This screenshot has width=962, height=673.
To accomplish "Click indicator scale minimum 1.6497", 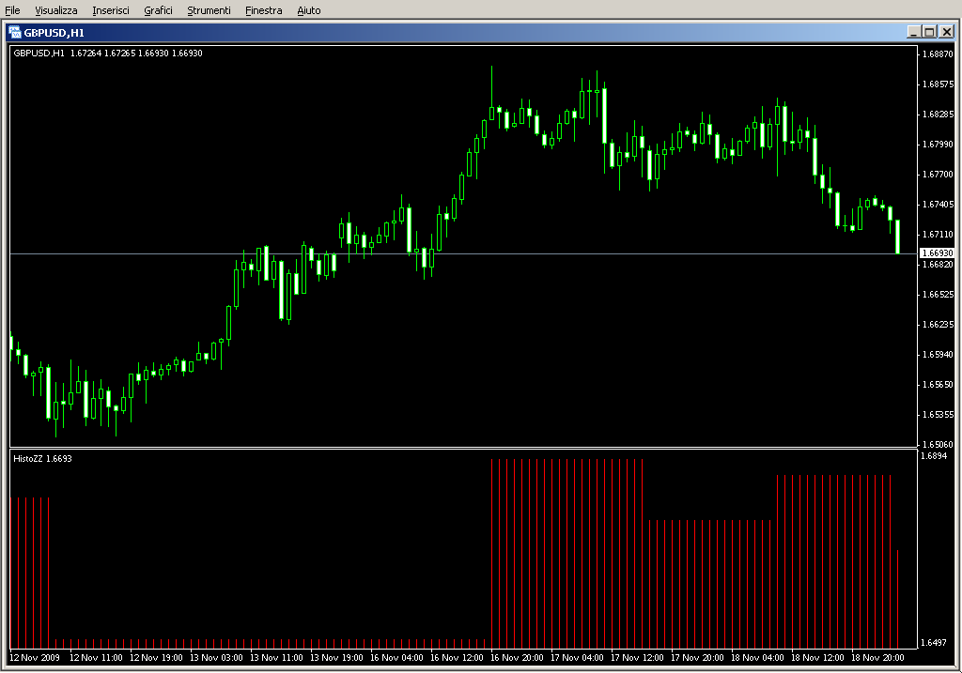I will tap(934, 642).
